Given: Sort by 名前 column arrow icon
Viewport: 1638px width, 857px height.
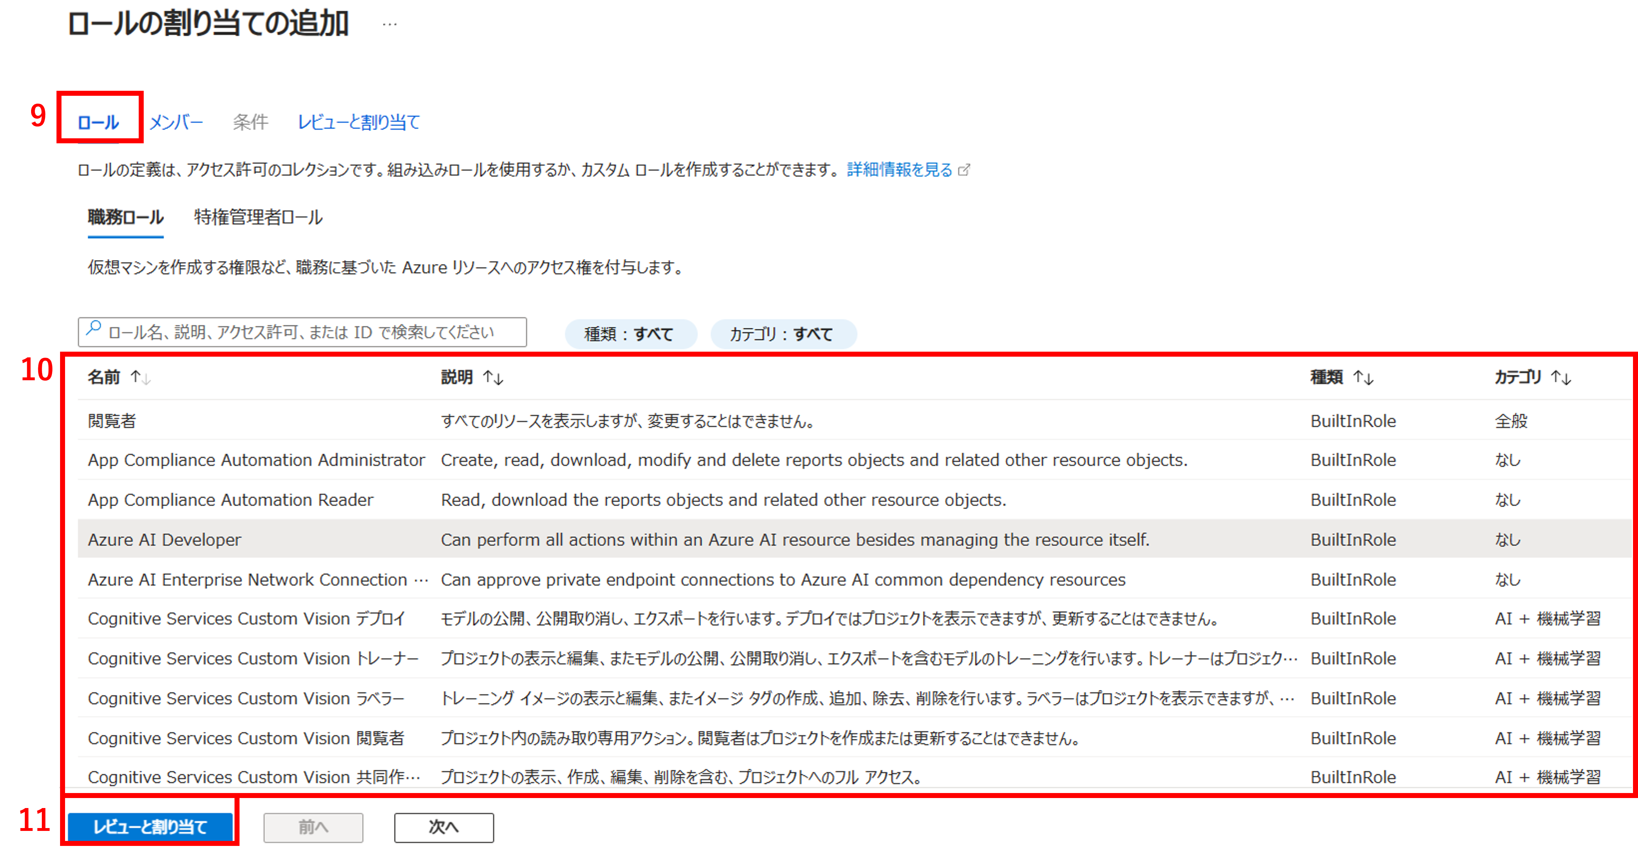Looking at the screenshot, I should (140, 378).
